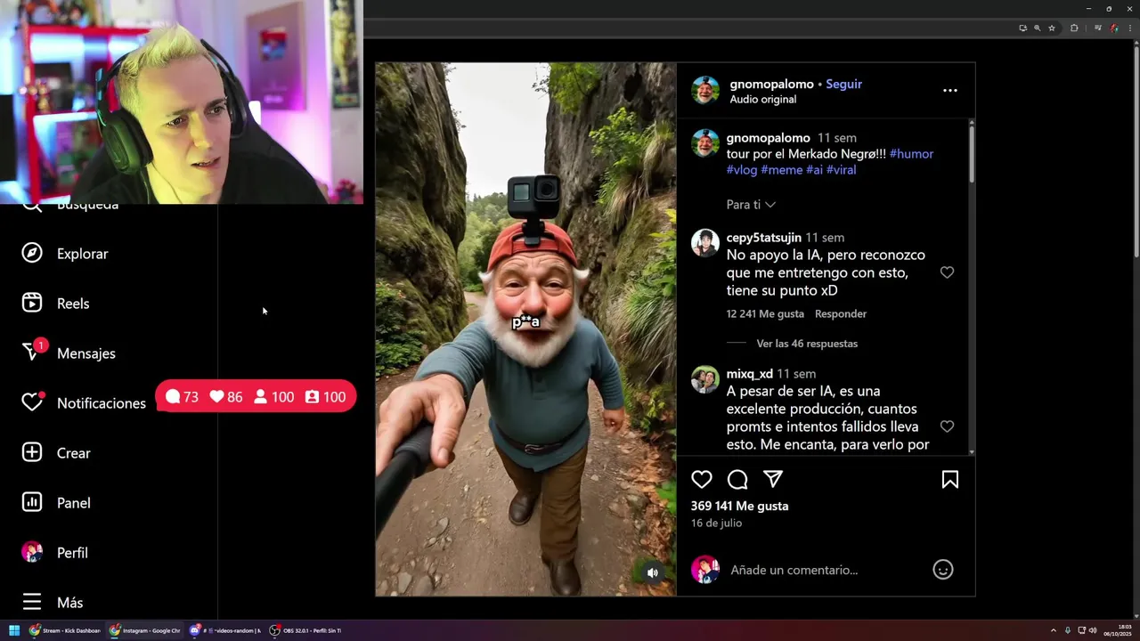The image size is (1140, 641).
Task: Open the three-dot post options menu
Action: [x=950, y=90]
